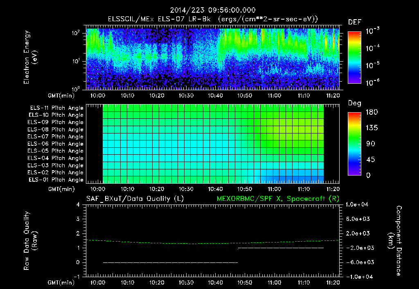Click the 11:00 tick label under pitch angle panel
This screenshot has width=419, height=289.
pyautogui.click(x=275, y=189)
